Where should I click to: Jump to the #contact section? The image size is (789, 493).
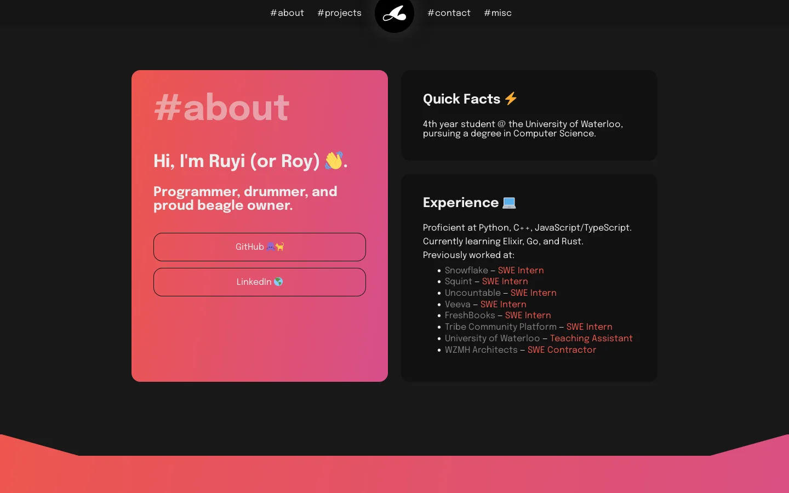click(449, 13)
